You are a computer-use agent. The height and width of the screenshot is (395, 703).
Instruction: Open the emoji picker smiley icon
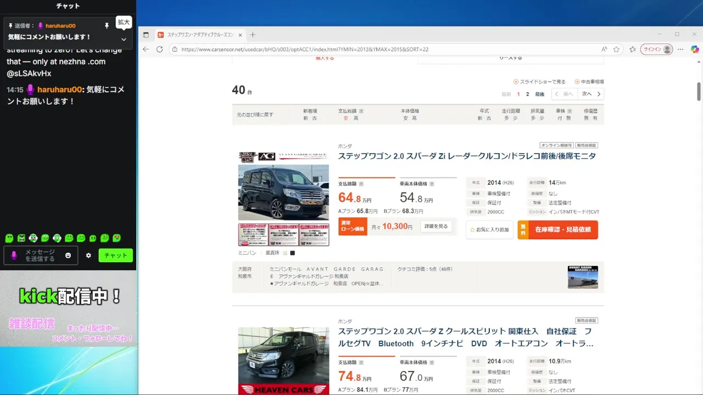tap(68, 256)
